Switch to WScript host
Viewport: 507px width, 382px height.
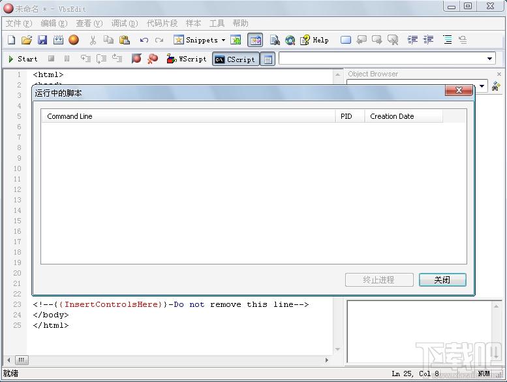point(187,59)
